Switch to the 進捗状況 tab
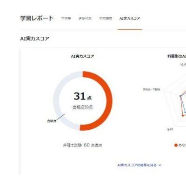This screenshot has height=186, width=186. (x=85, y=19)
